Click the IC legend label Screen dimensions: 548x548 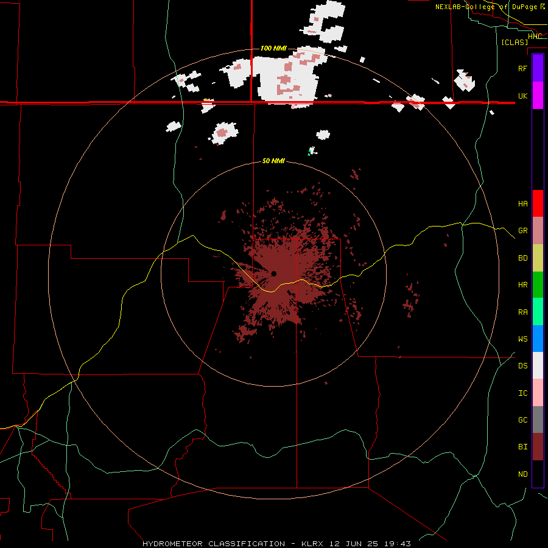tap(523, 393)
